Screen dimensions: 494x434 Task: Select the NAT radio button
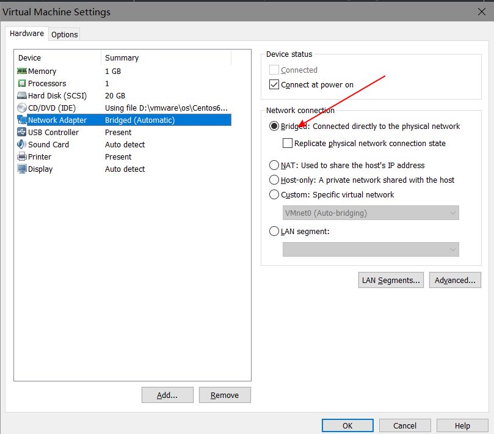pyautogui.click(x=274, y=165)
